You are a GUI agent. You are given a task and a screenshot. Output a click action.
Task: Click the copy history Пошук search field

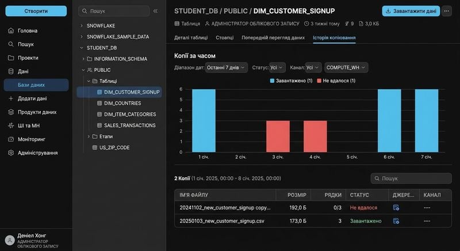tap(411, 178)
